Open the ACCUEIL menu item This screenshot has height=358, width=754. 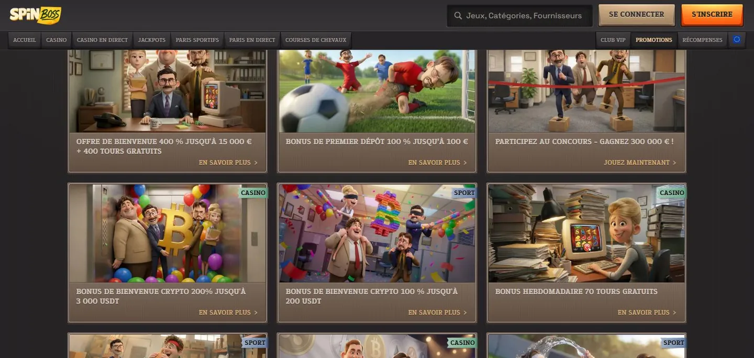(25, 40)
